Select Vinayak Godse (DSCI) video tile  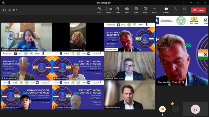pos(129,66)
